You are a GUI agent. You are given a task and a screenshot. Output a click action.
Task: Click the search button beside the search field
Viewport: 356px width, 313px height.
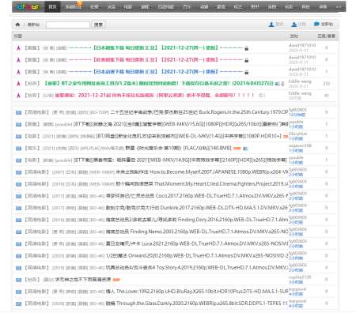pyautogui.click(x=98, y=25)
